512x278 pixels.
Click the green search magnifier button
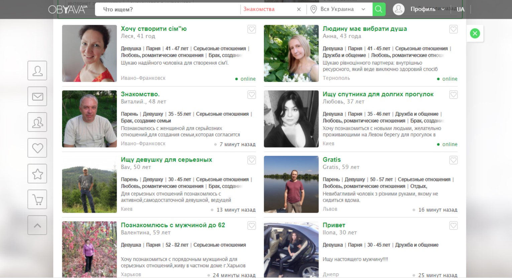pyautogui.click(x=379, y=9)
